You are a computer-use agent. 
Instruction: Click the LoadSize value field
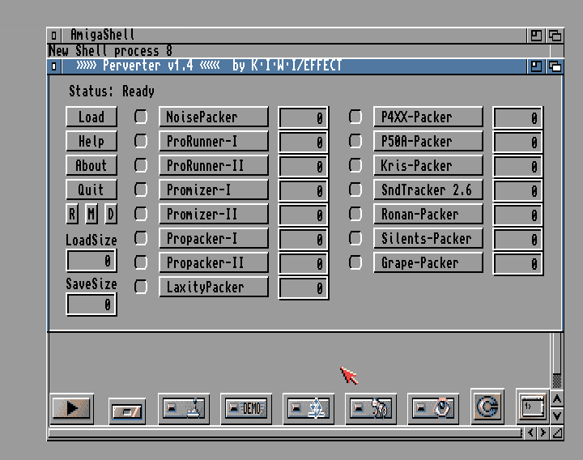click(x=91, y=261)
